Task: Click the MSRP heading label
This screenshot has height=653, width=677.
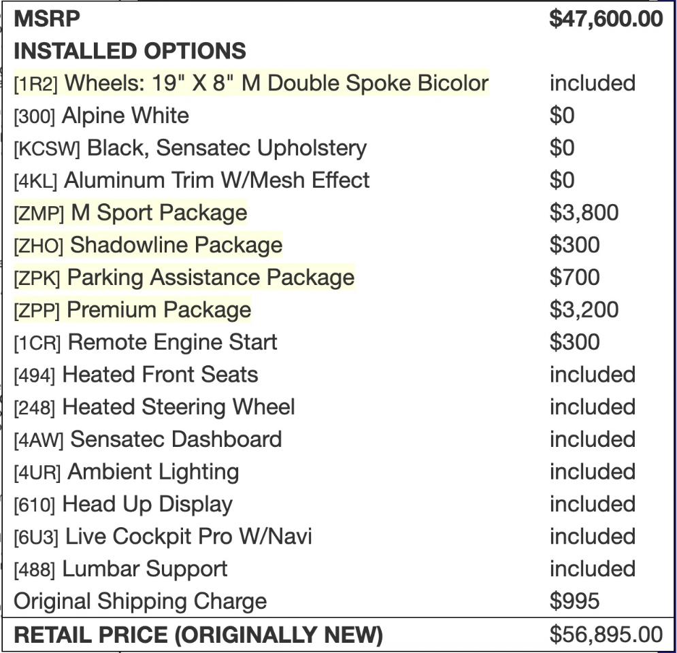Action: pos(47,18)
